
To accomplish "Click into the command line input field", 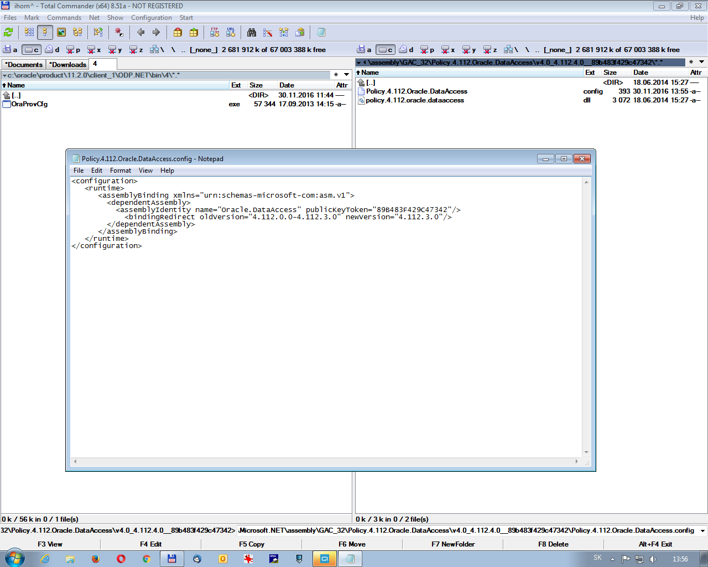I will pyautogui.click(x=467, y=530).
